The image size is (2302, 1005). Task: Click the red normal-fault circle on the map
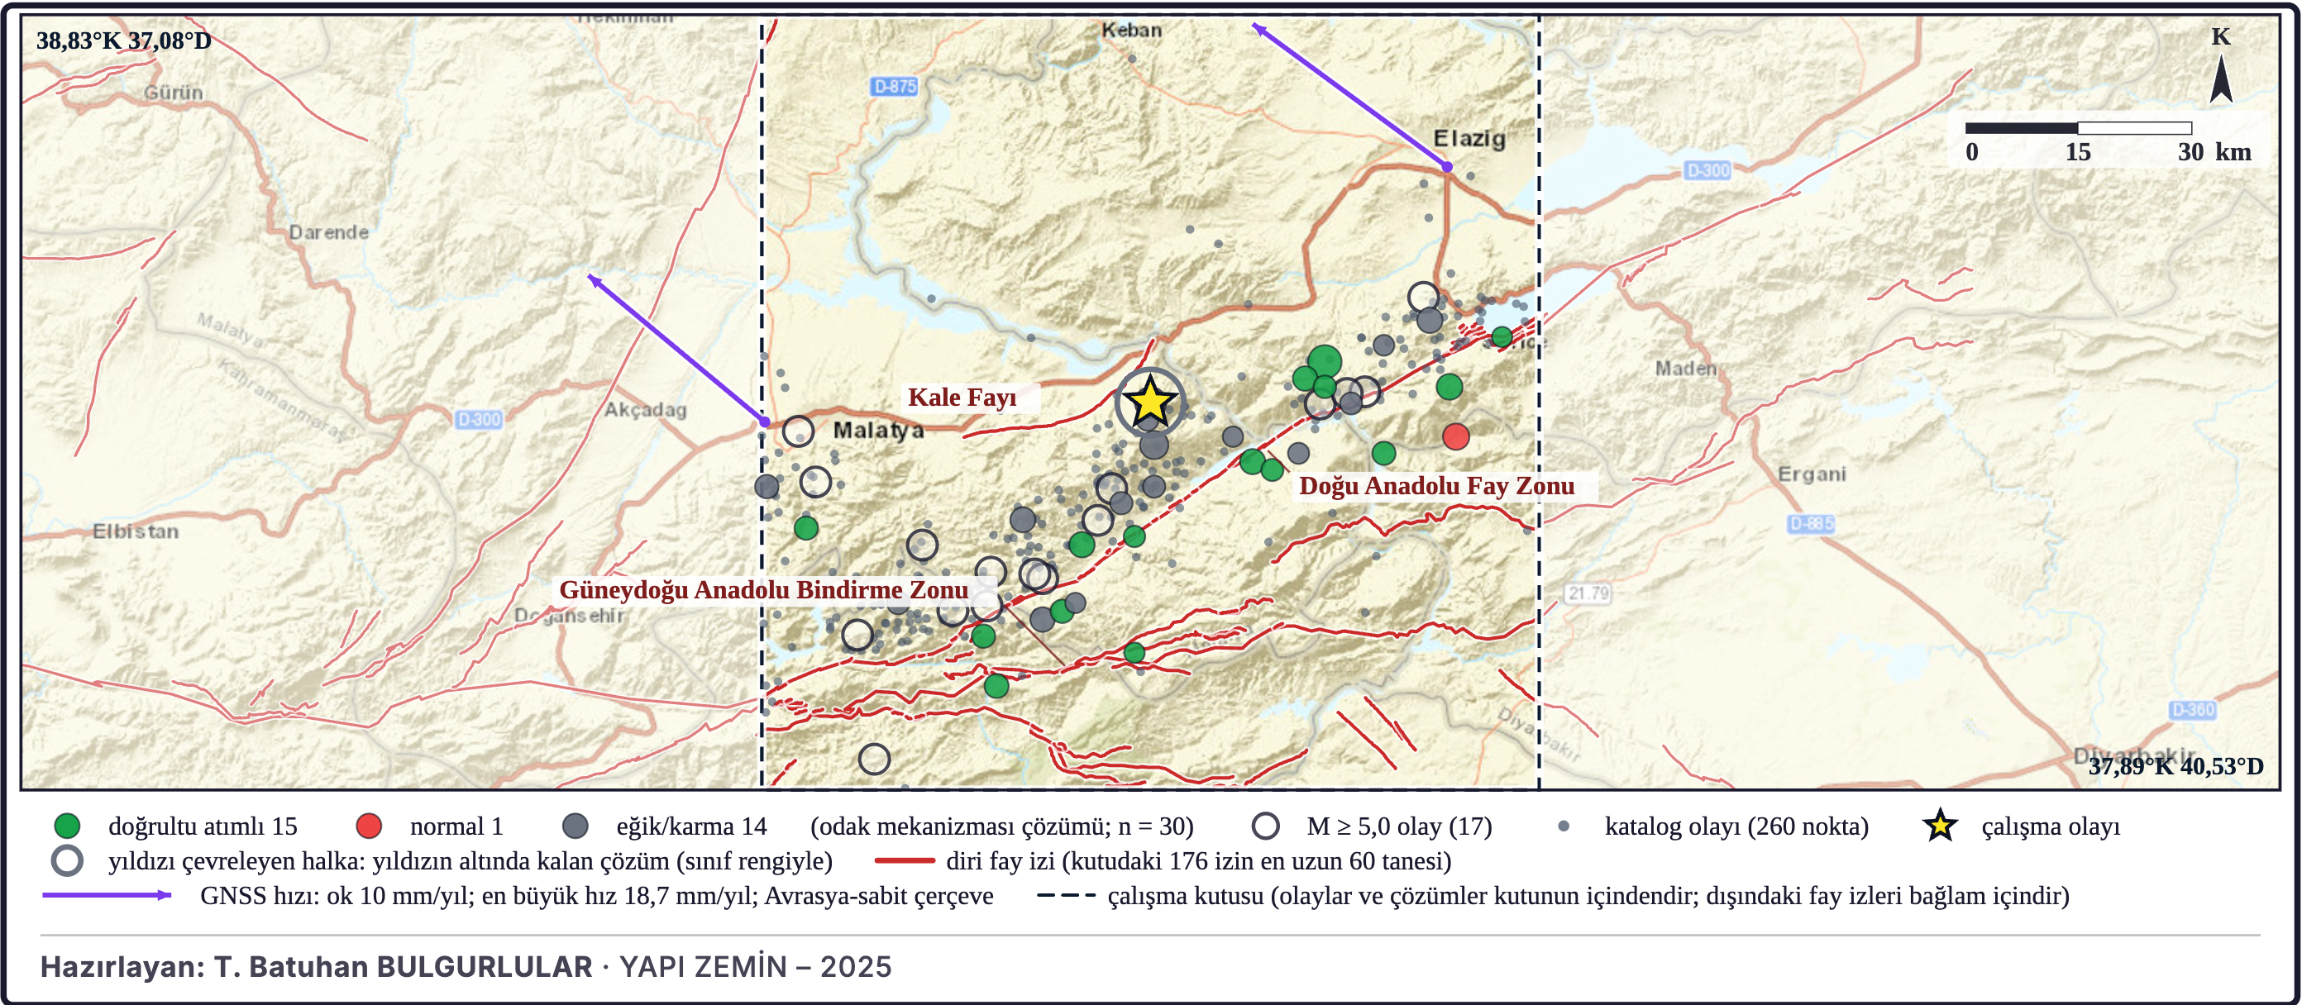[1456, 437]
